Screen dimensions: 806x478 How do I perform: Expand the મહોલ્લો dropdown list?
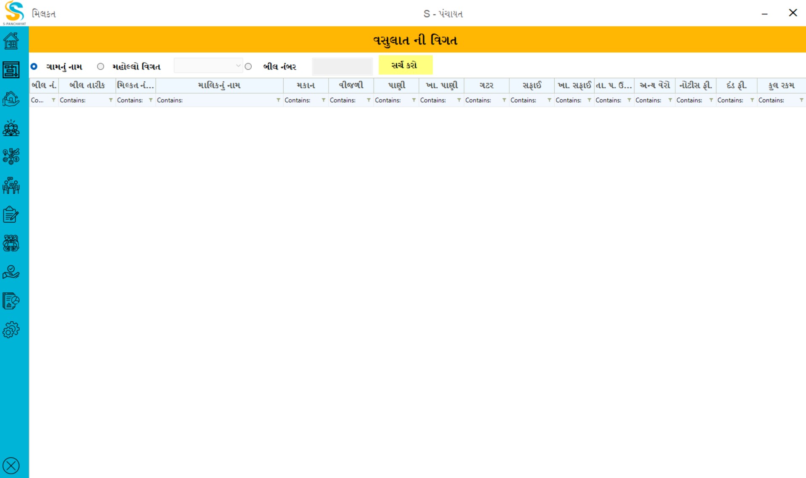pos(238,66)
